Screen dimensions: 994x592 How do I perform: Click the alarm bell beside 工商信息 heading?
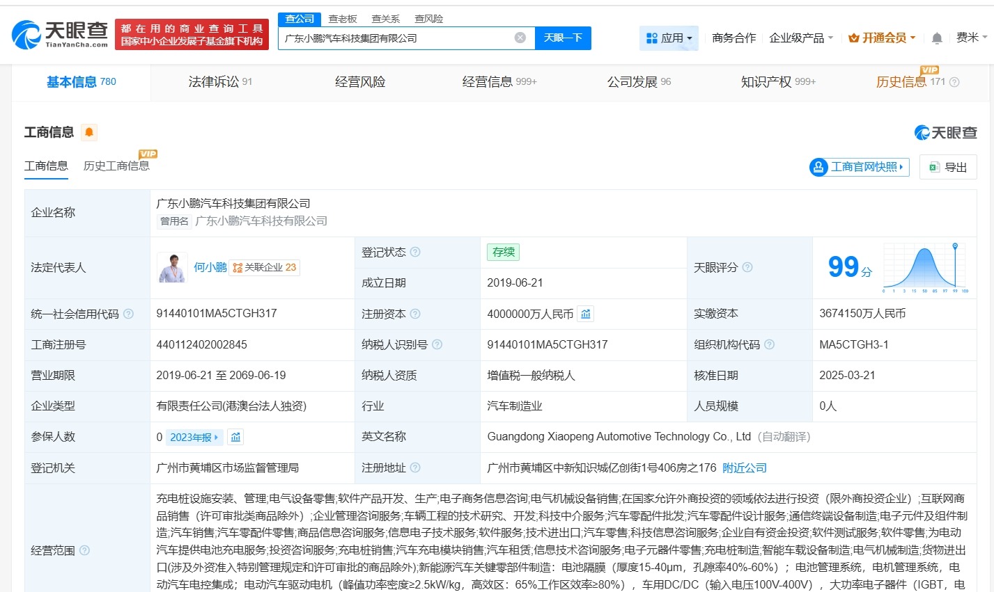(88, 132)
